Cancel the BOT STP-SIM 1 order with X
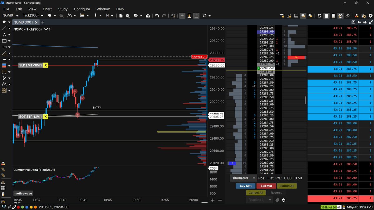 point(46,117)
